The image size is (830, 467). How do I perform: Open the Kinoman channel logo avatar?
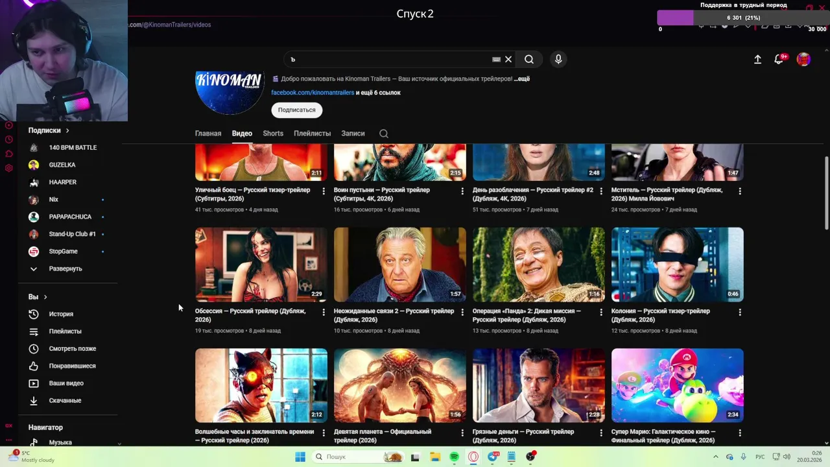[230, 93]
